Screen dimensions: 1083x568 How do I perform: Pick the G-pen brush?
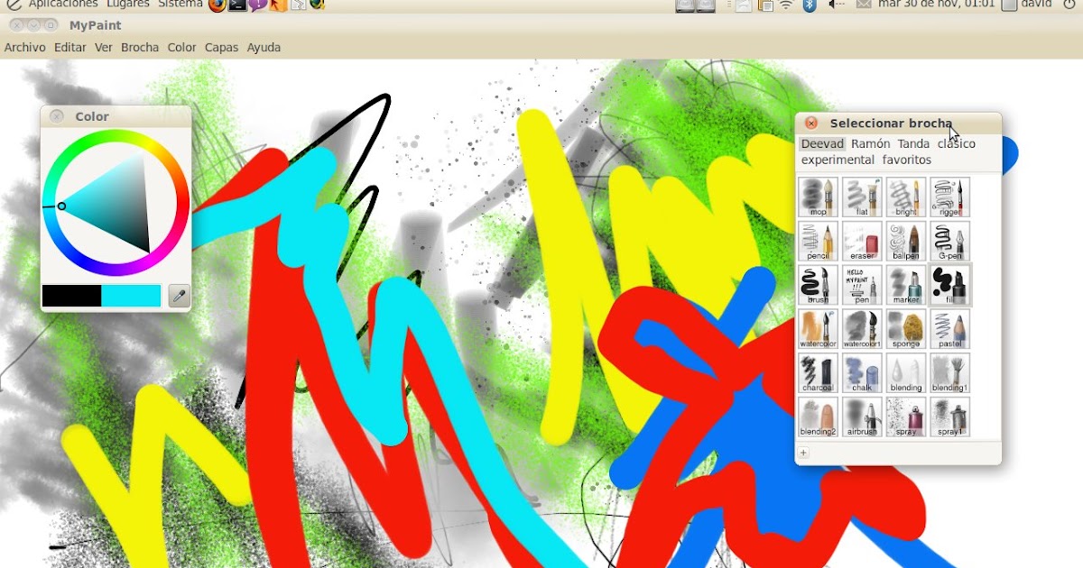coord(950,241)
